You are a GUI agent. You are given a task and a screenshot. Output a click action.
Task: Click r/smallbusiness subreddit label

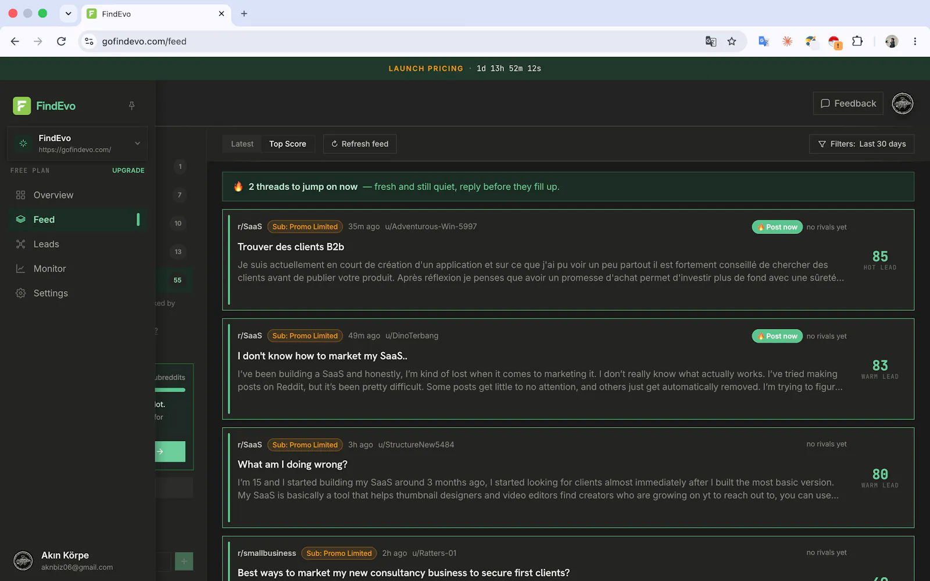pyautogui.click(x=267, y=553)
